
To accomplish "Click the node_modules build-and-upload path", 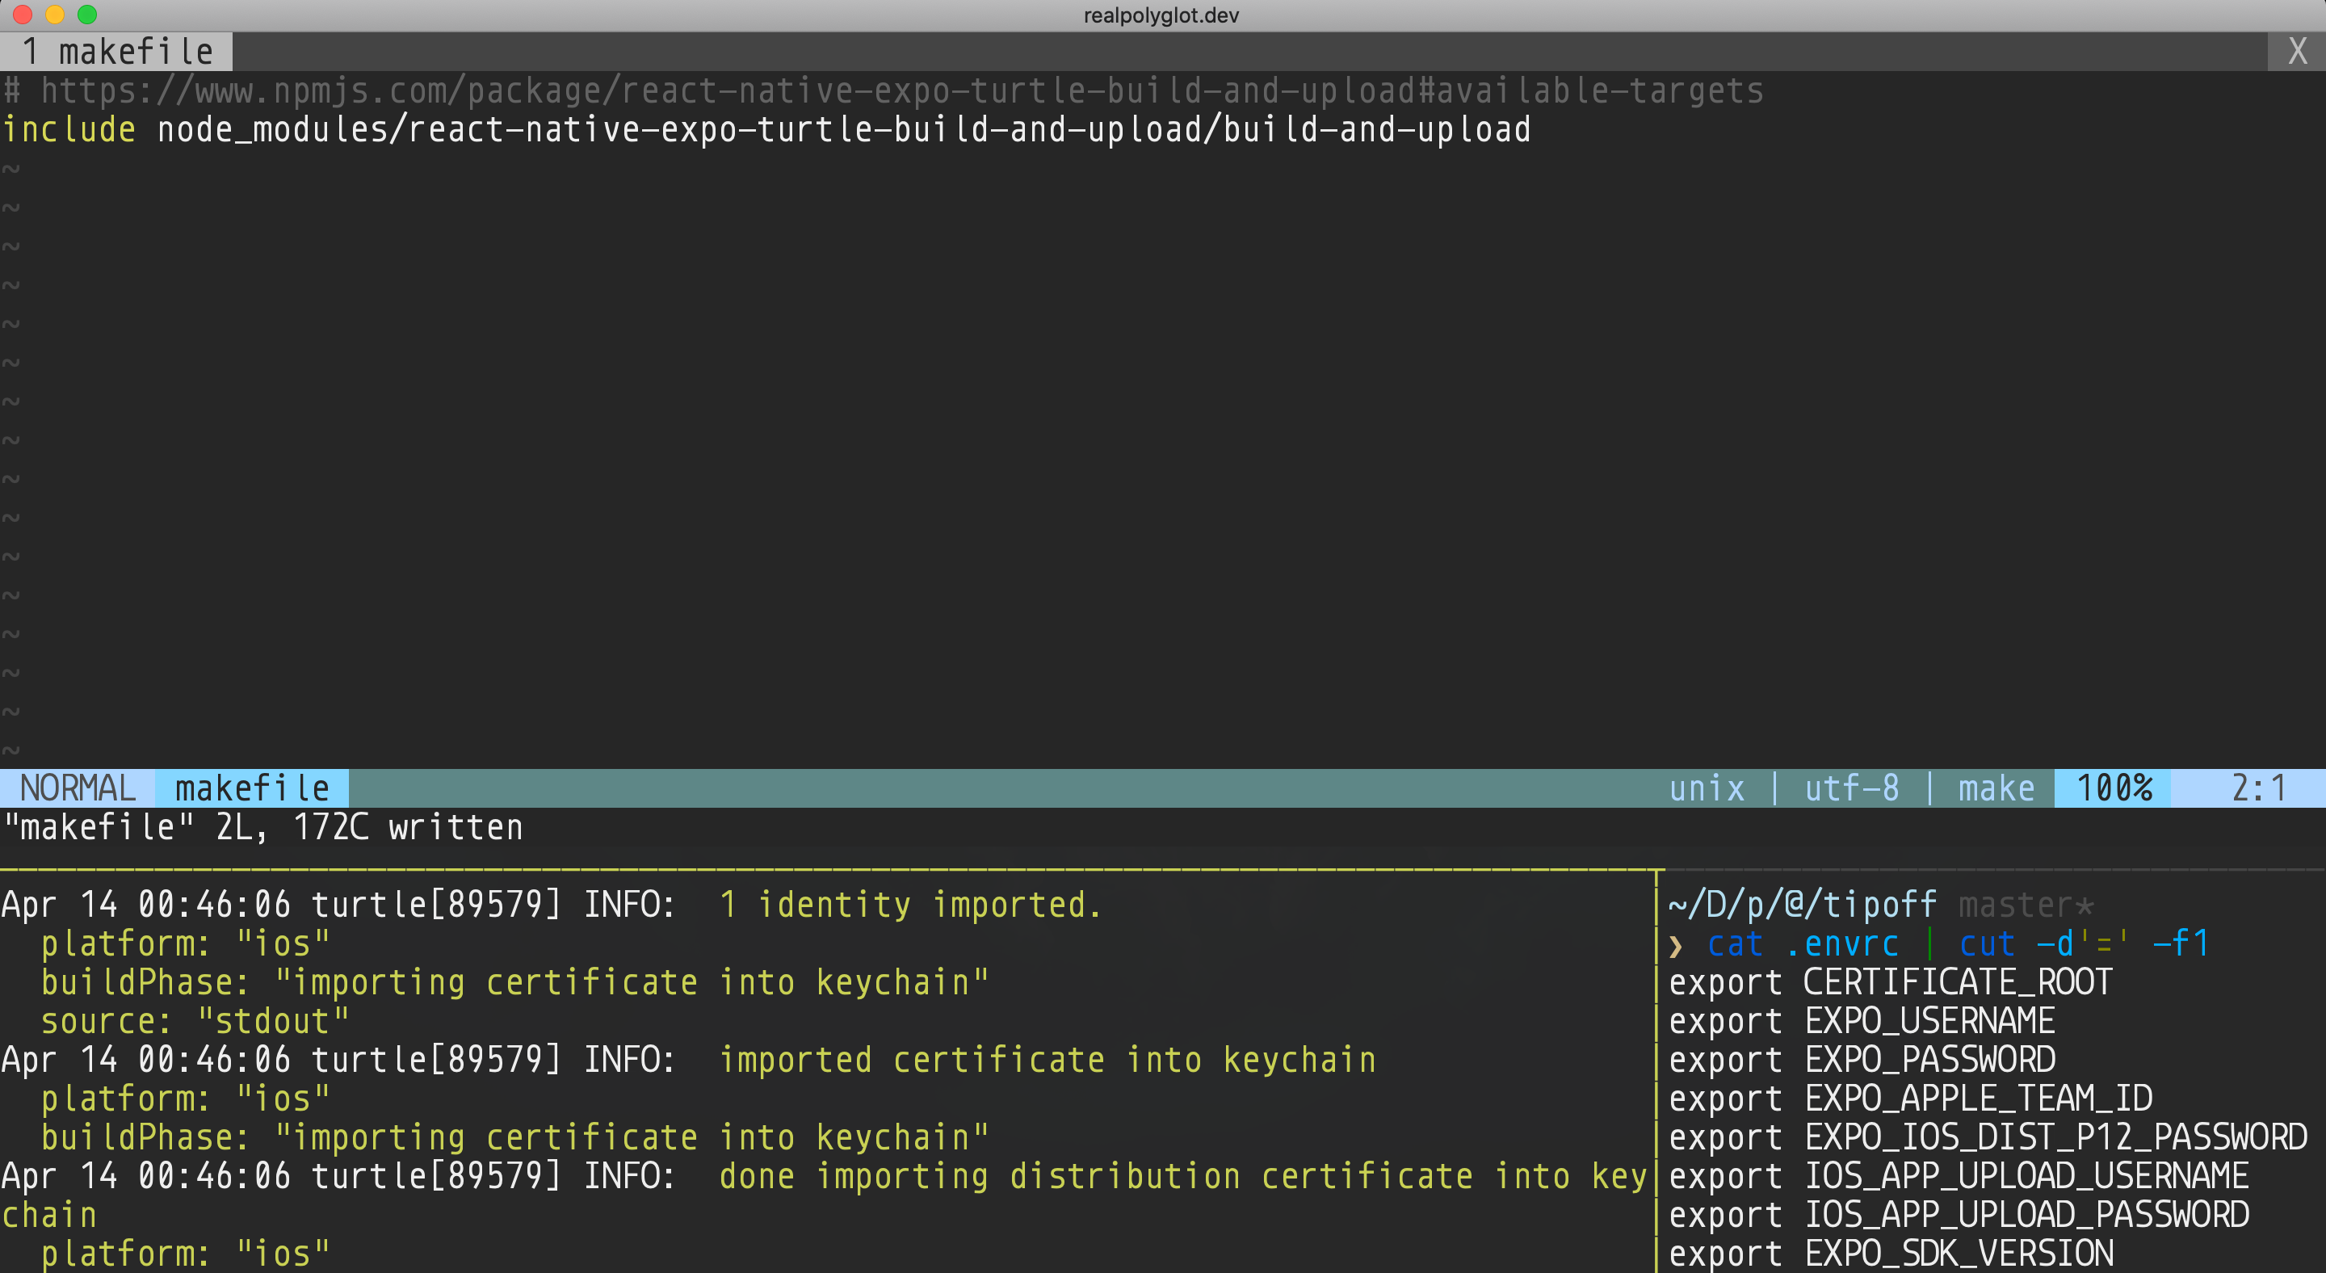I will tap(843, 129).
